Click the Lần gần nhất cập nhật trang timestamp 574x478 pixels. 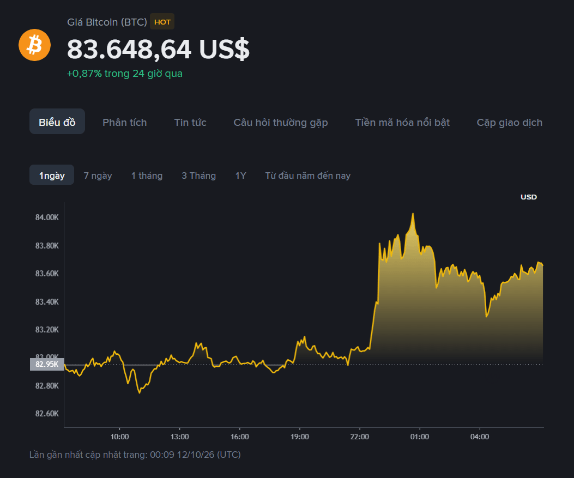(x=135, y=455)
